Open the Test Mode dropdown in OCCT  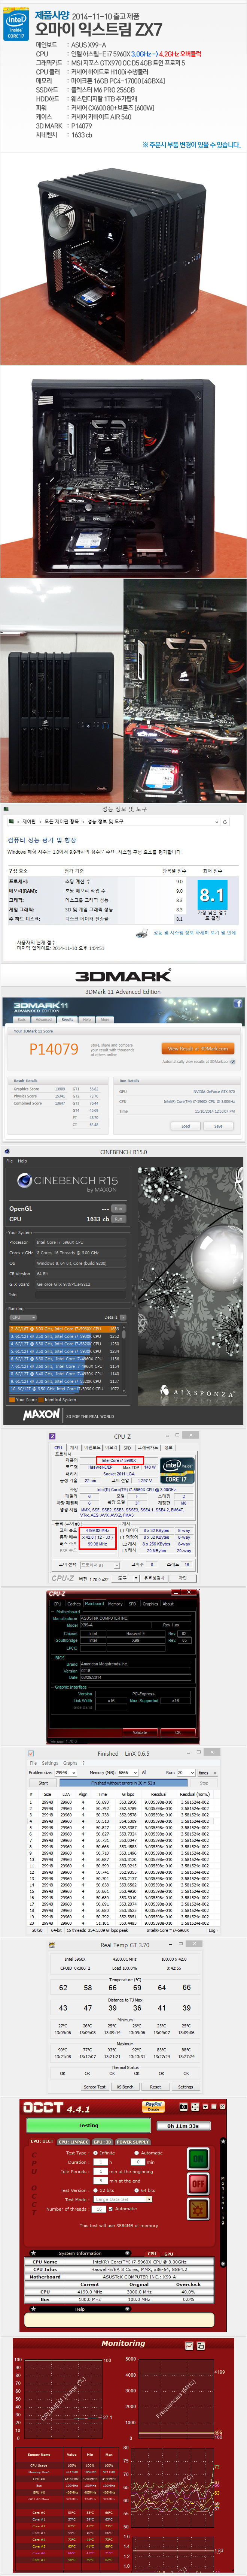coord(123,2199)
